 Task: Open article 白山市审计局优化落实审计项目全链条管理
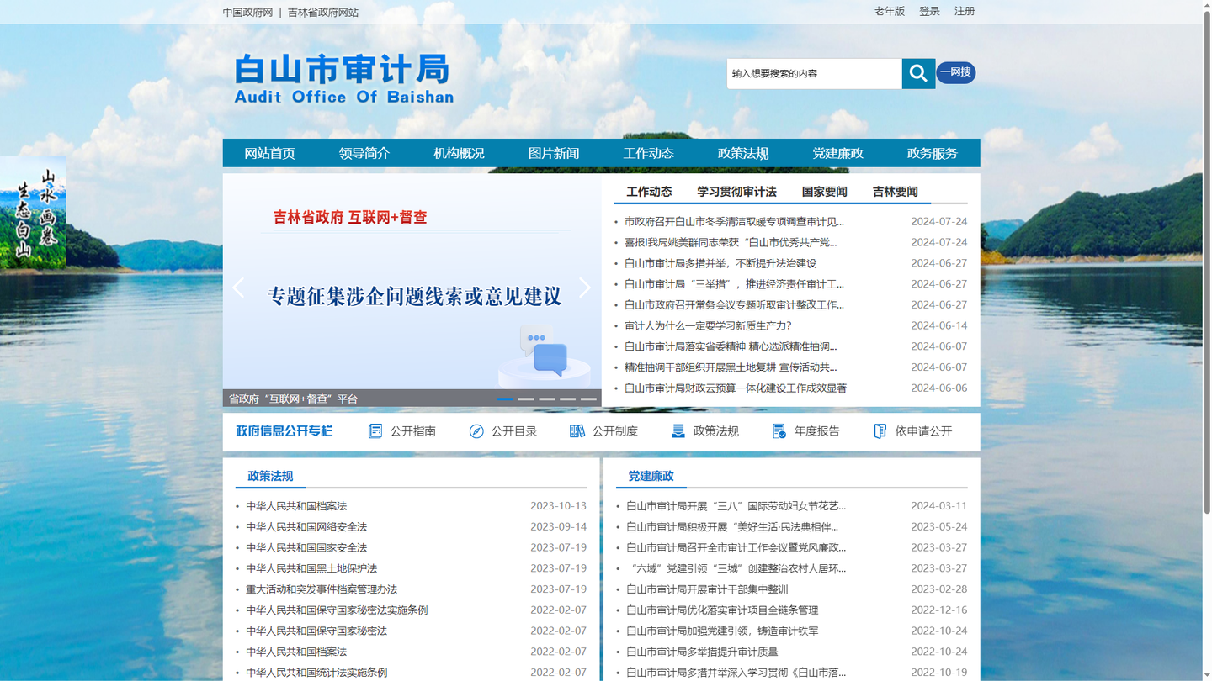pyautogui.click(x=722, y=610)
